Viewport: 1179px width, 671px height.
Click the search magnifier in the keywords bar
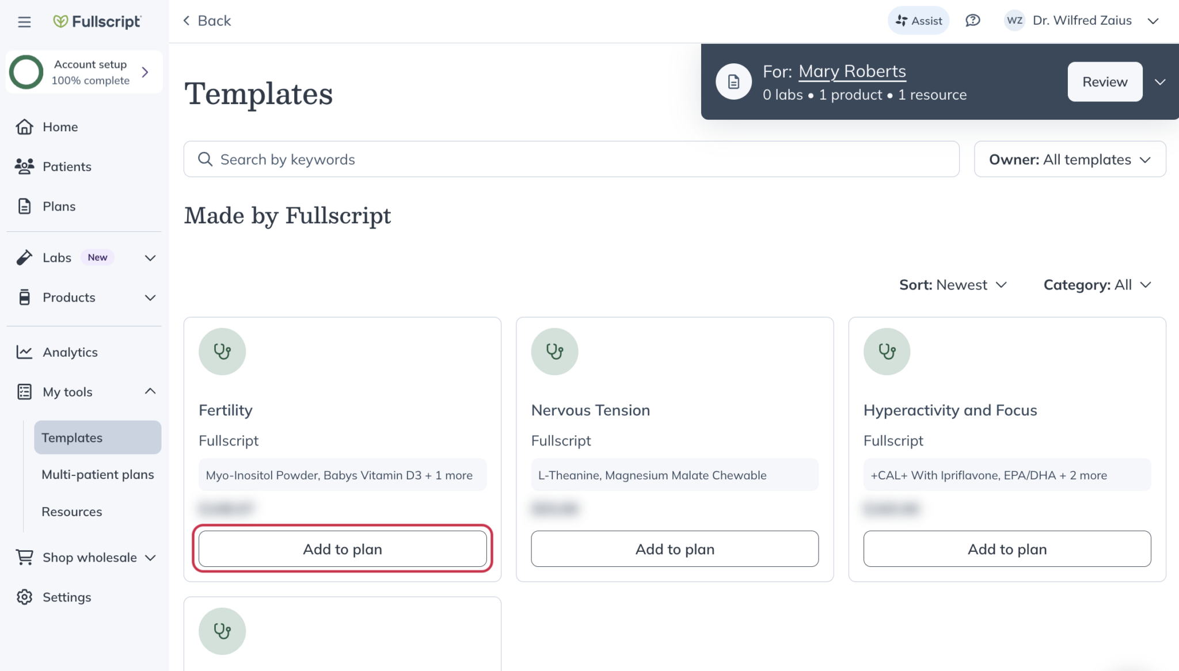pos(205,159)
